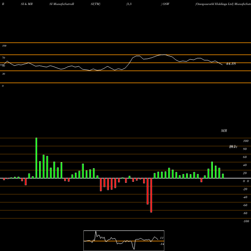
Task: Click the MR axis label 60
Action: pyautogui.click(x=245, y=157)
